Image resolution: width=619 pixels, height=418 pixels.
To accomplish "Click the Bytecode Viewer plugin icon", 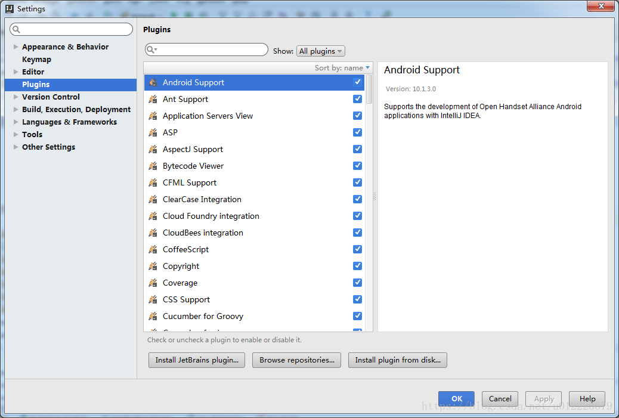I will [x=153, y=166].
